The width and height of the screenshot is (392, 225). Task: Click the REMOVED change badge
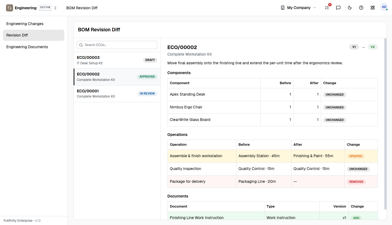[356, 182]
